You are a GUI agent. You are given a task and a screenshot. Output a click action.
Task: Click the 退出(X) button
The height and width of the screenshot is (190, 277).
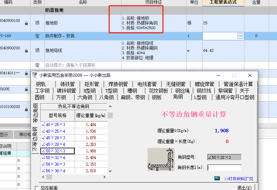click(244, 188)
